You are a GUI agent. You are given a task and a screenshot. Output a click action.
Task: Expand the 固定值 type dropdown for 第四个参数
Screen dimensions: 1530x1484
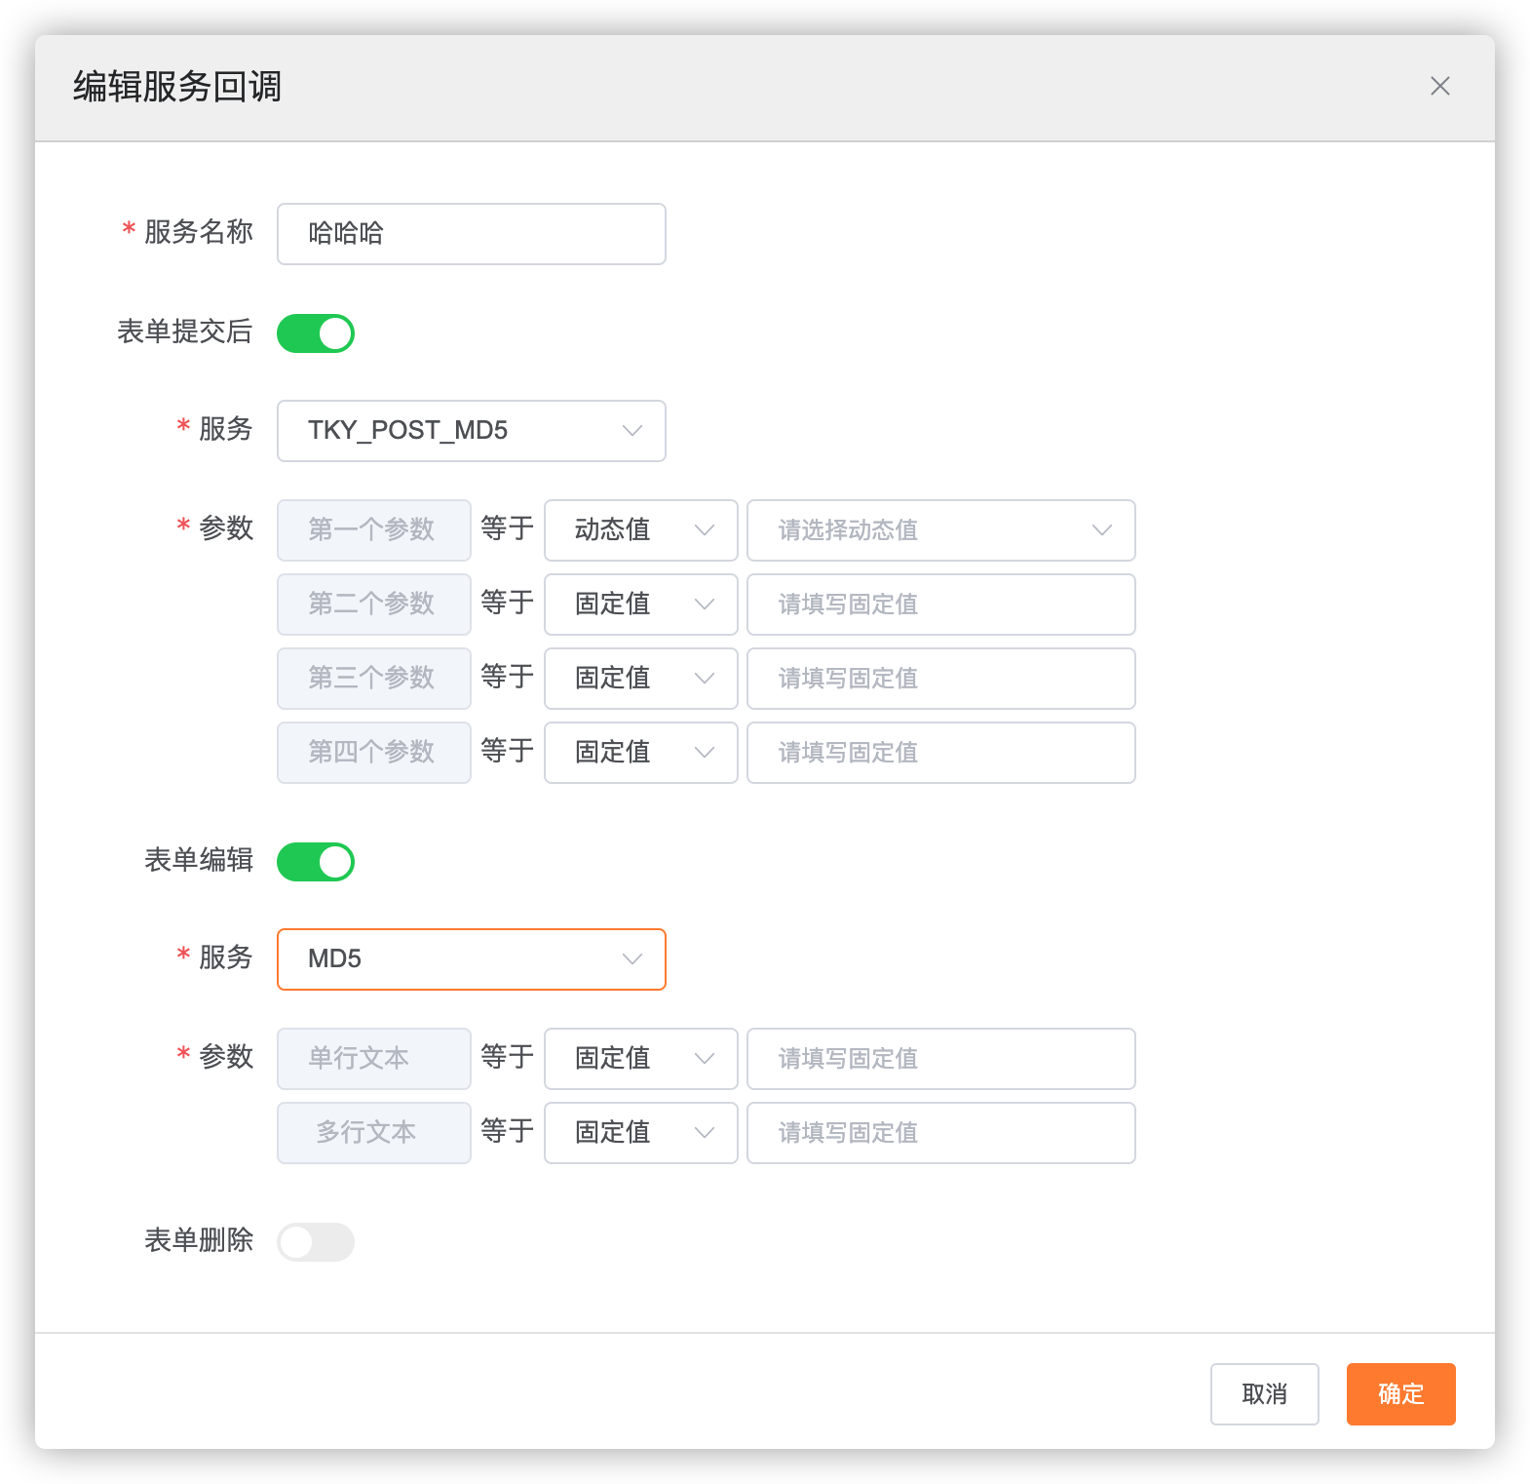pyautogui.click(x=640, y=753)
